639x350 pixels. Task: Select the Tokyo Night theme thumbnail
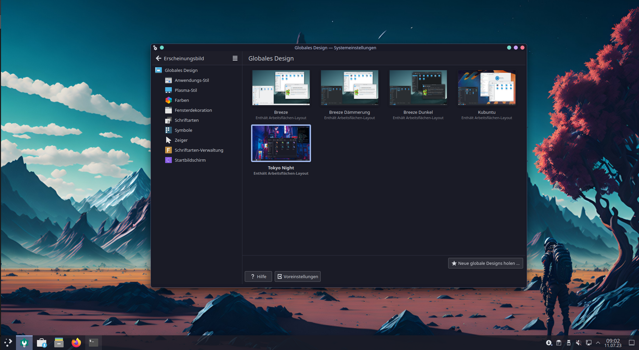[281, 143]
